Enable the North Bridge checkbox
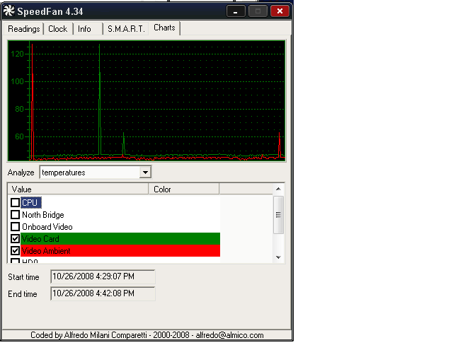The image size is (453, 362). pyautogui.click(x=15, y=215)
